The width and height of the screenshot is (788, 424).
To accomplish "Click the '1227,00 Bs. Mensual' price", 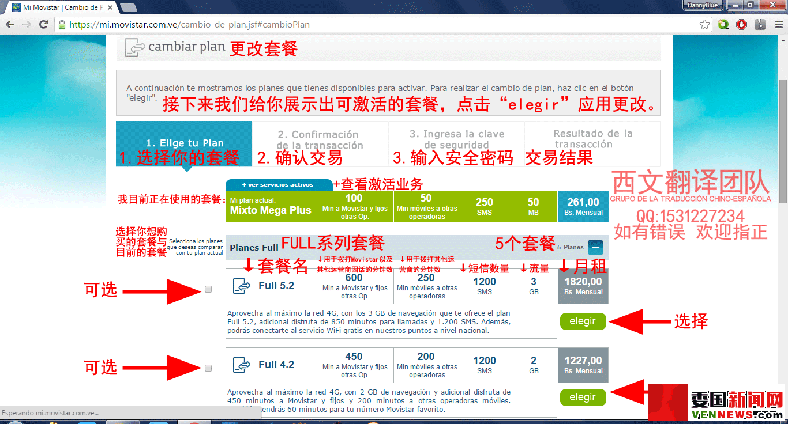I will click(583, 365).
